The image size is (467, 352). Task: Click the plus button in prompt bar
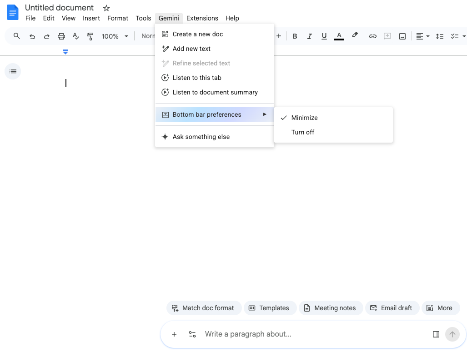(x=174, y=334)
